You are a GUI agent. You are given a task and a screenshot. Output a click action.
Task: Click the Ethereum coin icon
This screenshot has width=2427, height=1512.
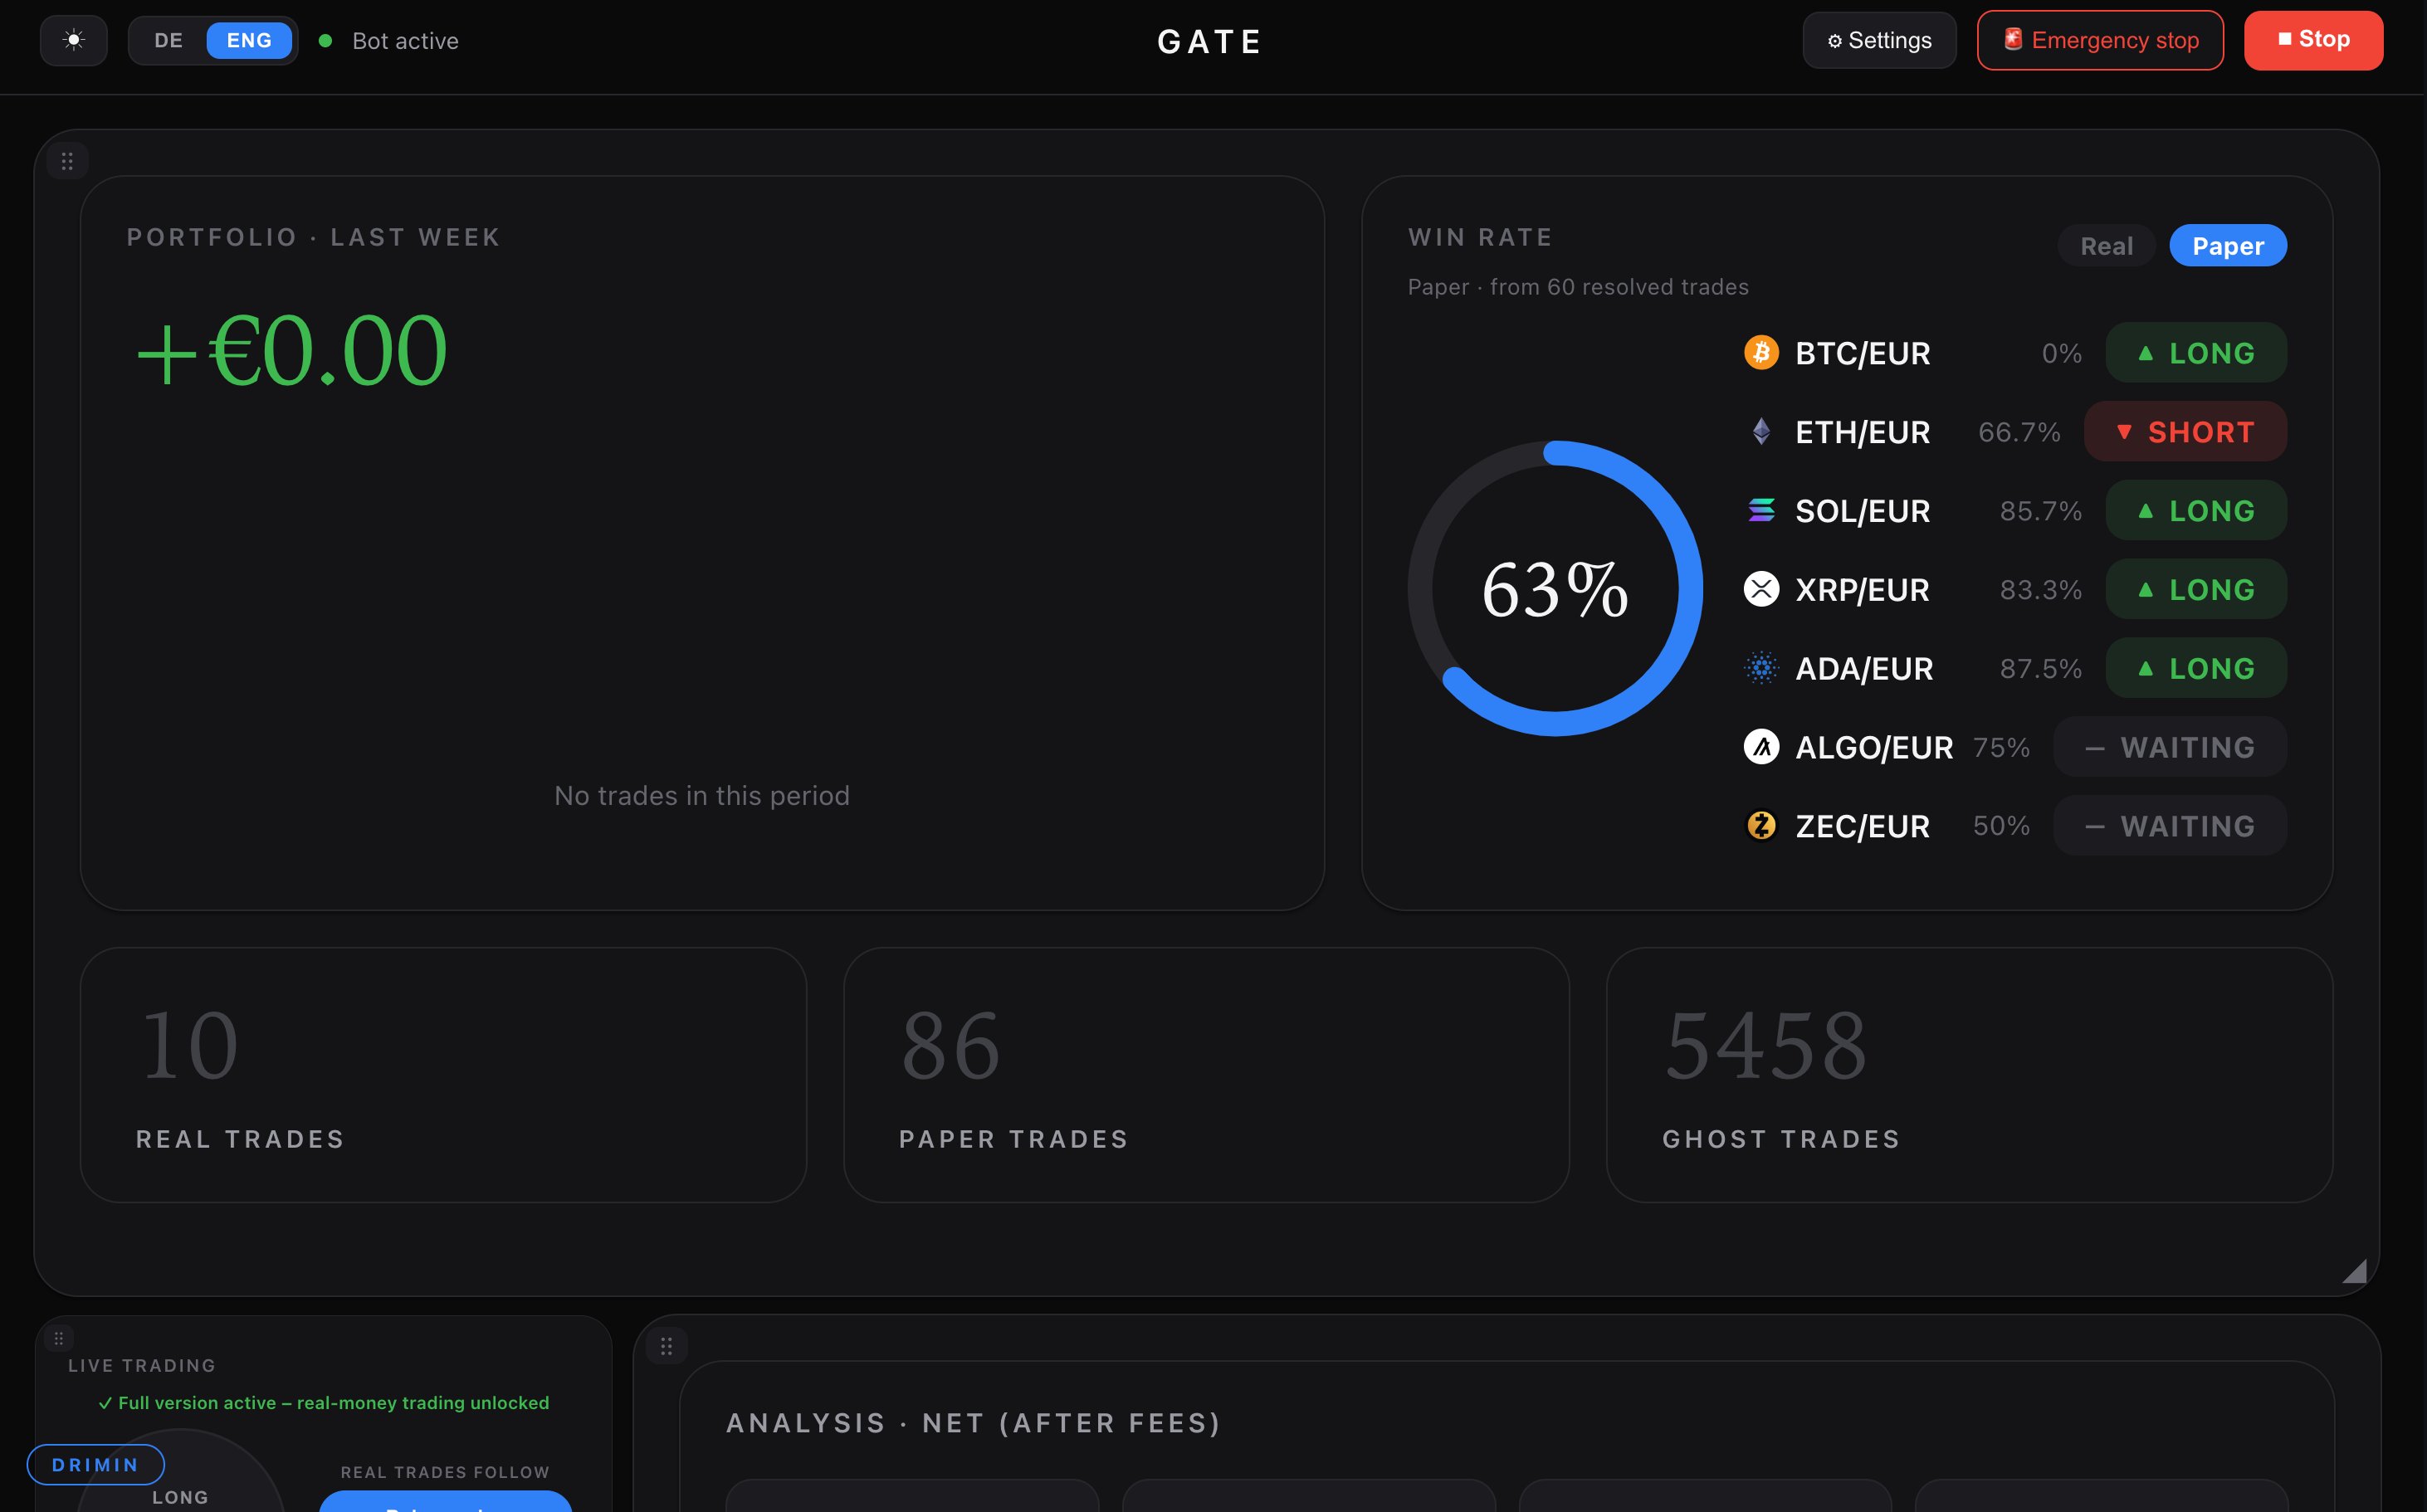1761,431
